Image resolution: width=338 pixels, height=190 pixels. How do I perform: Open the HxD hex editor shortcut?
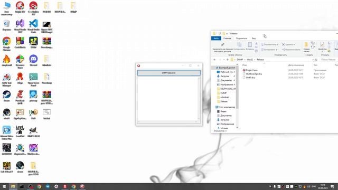point(33,114)
